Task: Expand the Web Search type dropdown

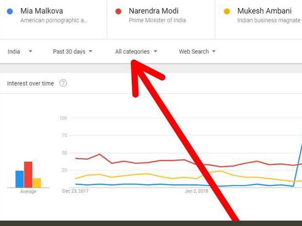Action: pyautogui.click(x=197, y=51)
